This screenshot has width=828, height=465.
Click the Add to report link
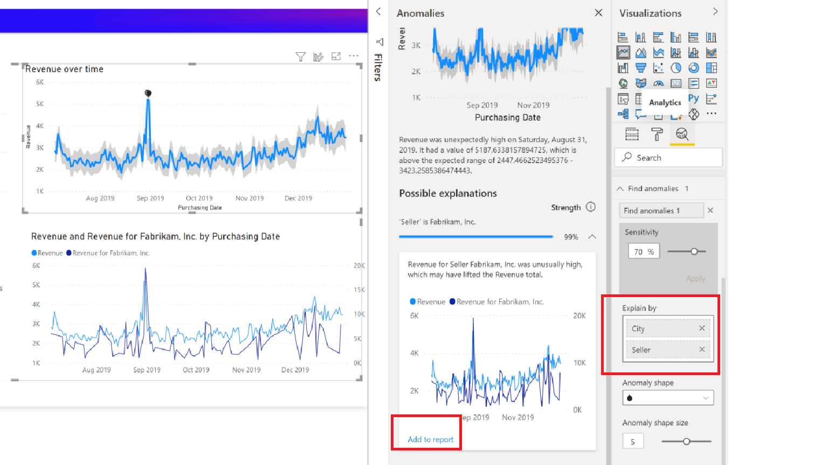pyautogui.click(x=431, y=440)
